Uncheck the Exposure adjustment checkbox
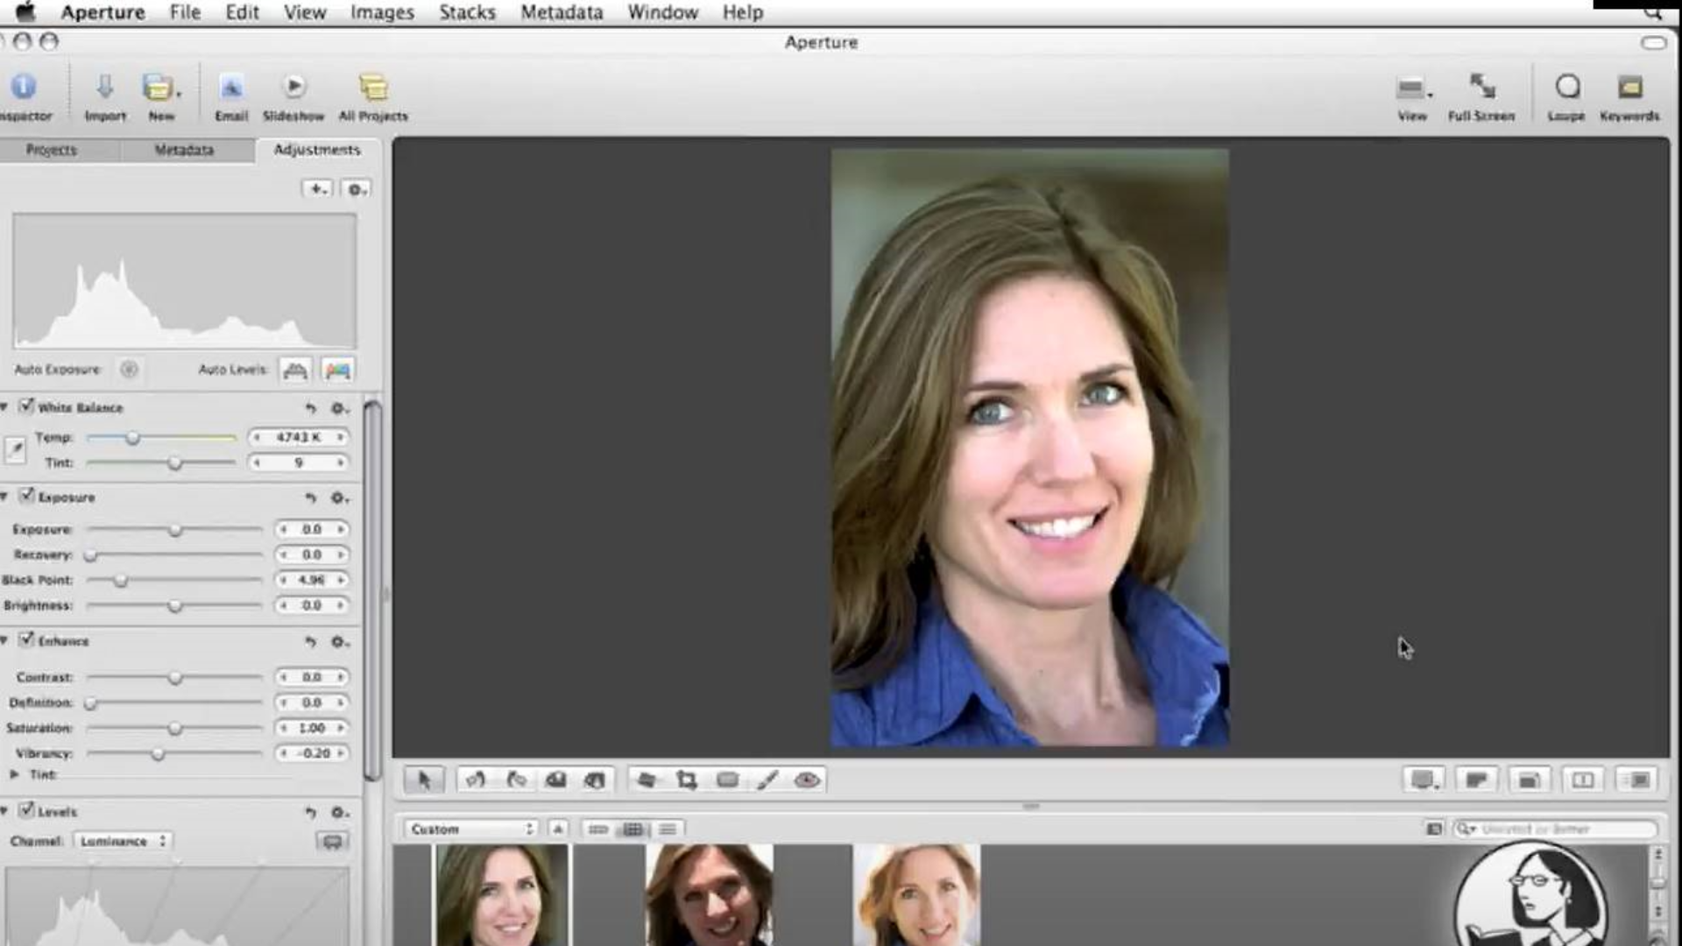This screenshot has height=946, width=1682. point(26,496)
